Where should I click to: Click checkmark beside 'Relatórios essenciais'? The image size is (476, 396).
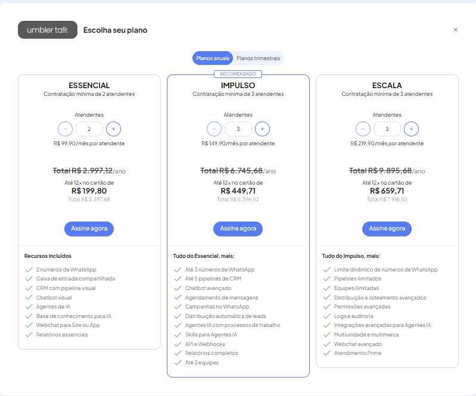29,335
